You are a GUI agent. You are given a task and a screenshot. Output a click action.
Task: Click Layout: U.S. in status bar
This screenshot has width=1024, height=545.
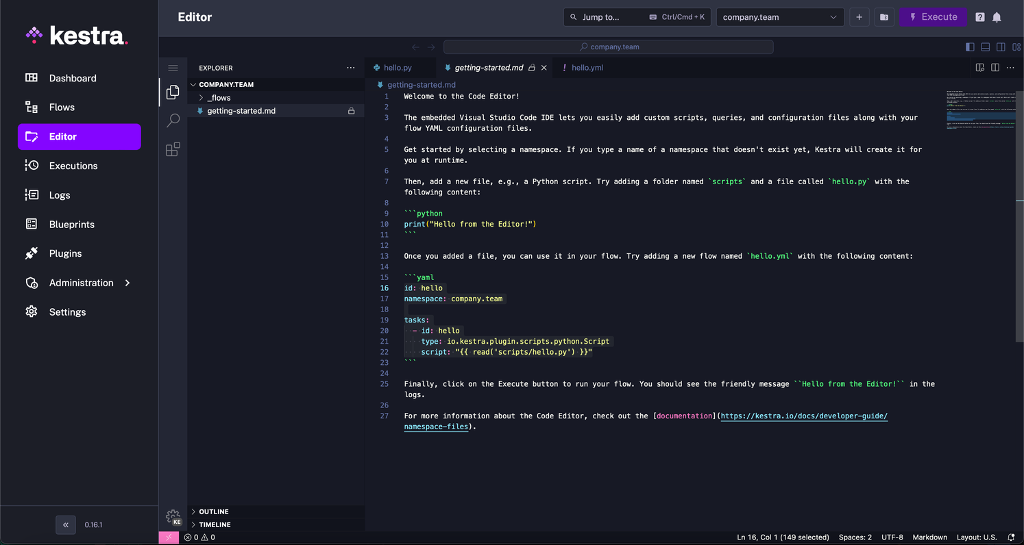977,537
